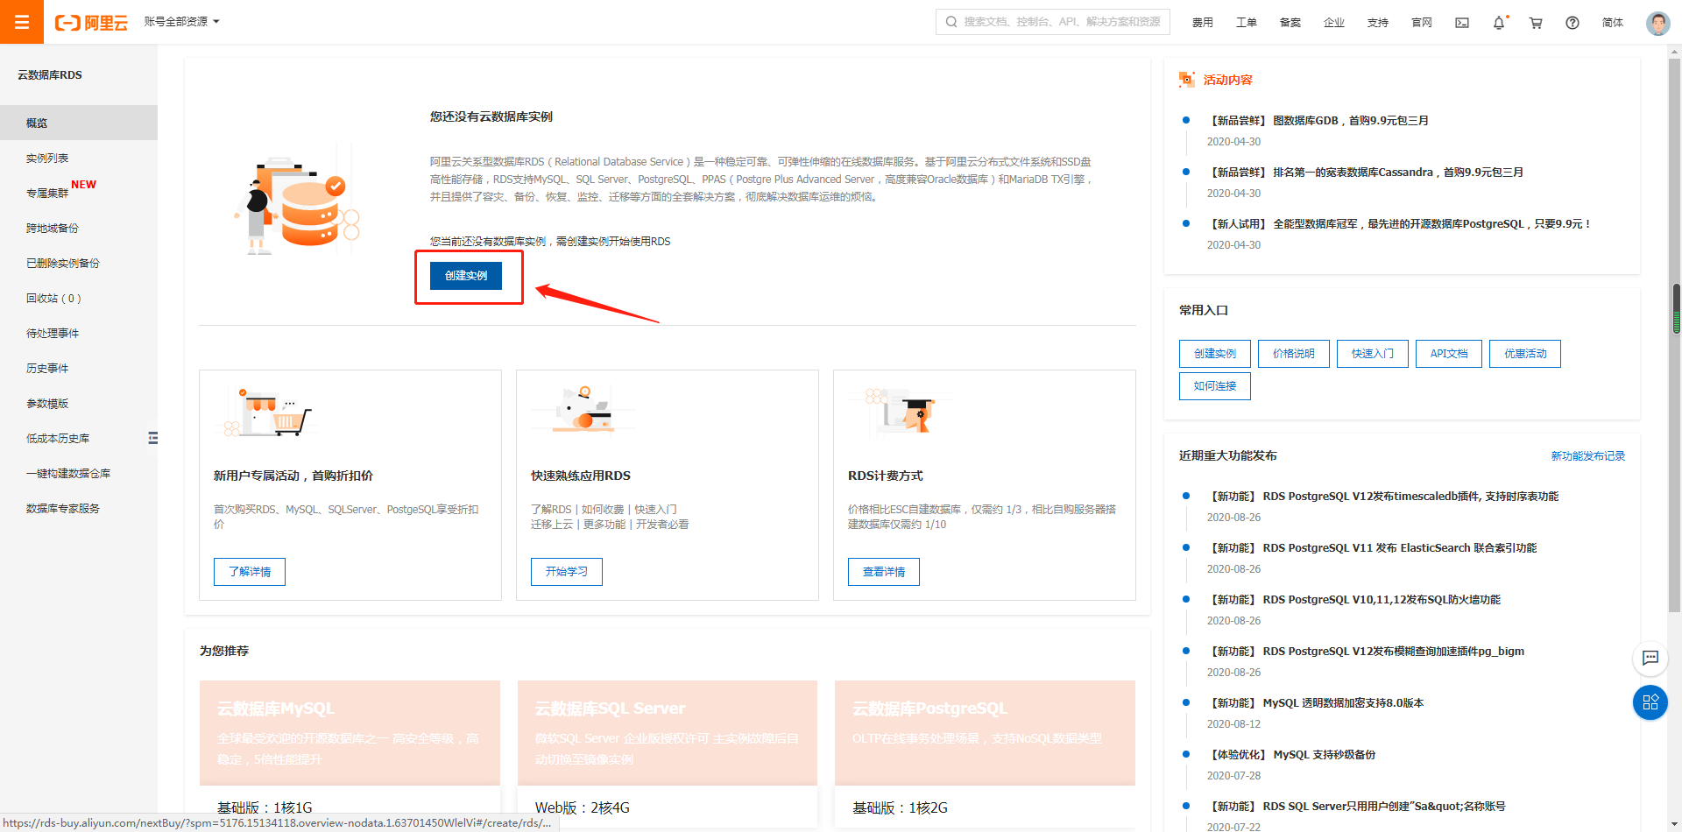1682x832 pixels.
Task: Open the 备案 menu
Action: pyautogui.click(x=1290, y=23)
